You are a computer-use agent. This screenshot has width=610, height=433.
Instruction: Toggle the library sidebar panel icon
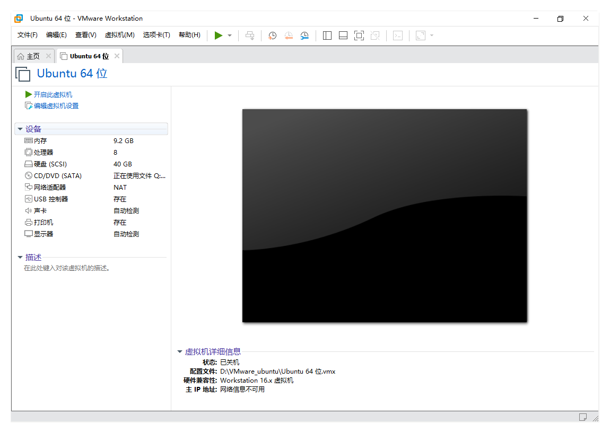(327, 36)
